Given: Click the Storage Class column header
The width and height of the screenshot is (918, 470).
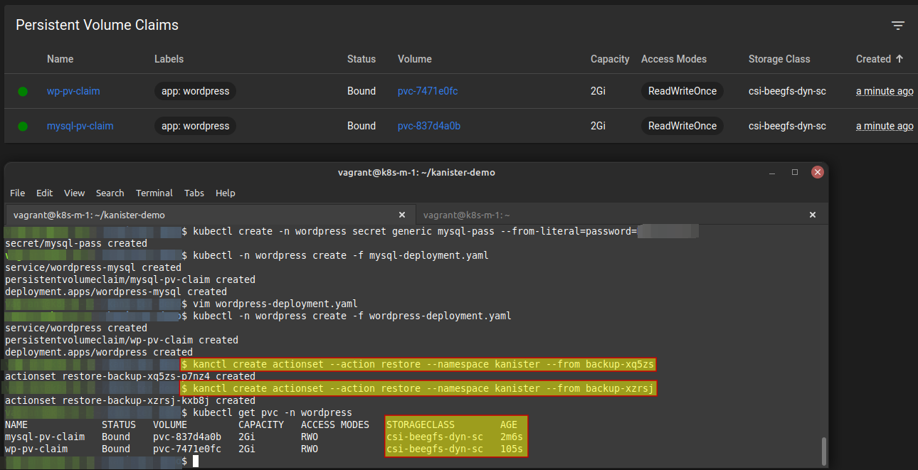Looking at the screenshot, I should tap(779, 59).
